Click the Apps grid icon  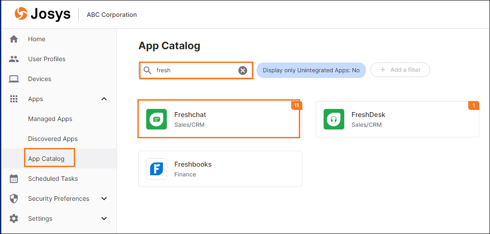tap(14, 99)
